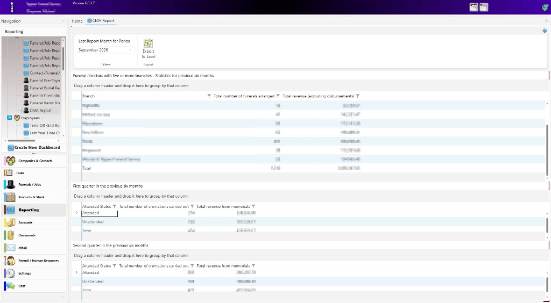Open the Funeral Pre-Paym report in tree
Viewport: 551px width, 303px height.
click(42, 81)
